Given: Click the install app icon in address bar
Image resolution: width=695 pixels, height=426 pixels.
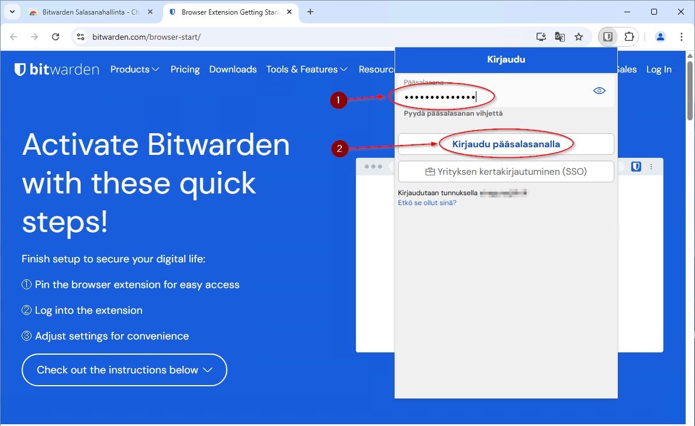Looking at the screenshot, I should pos(541,37).
